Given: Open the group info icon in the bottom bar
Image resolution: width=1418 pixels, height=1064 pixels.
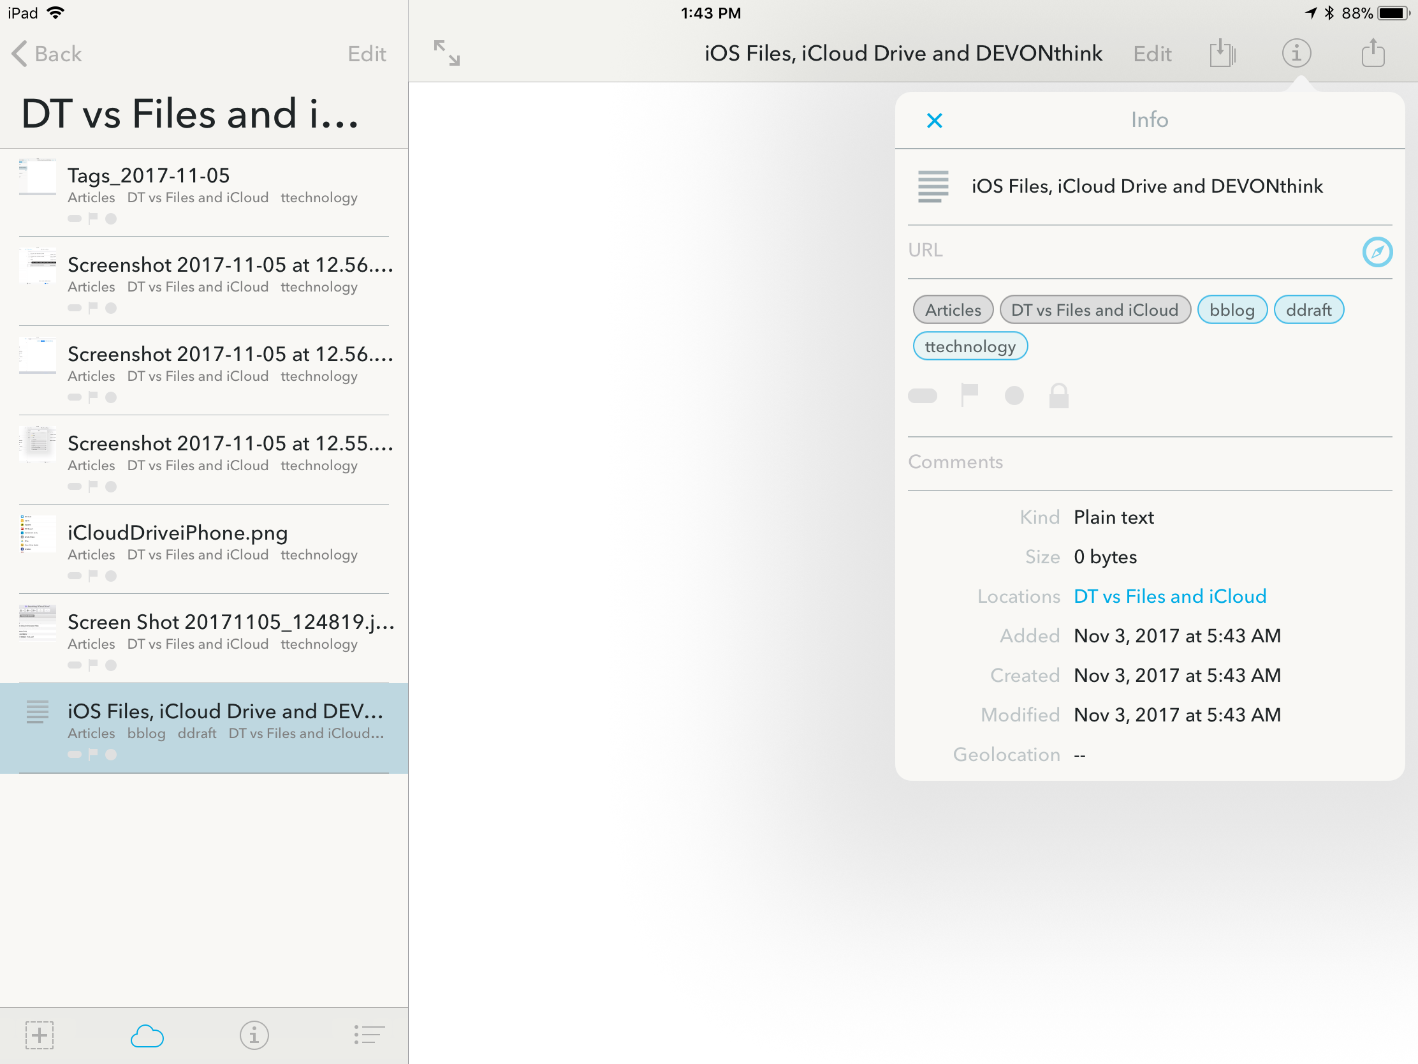Looking at the screenshot, I should (254, 1035).
